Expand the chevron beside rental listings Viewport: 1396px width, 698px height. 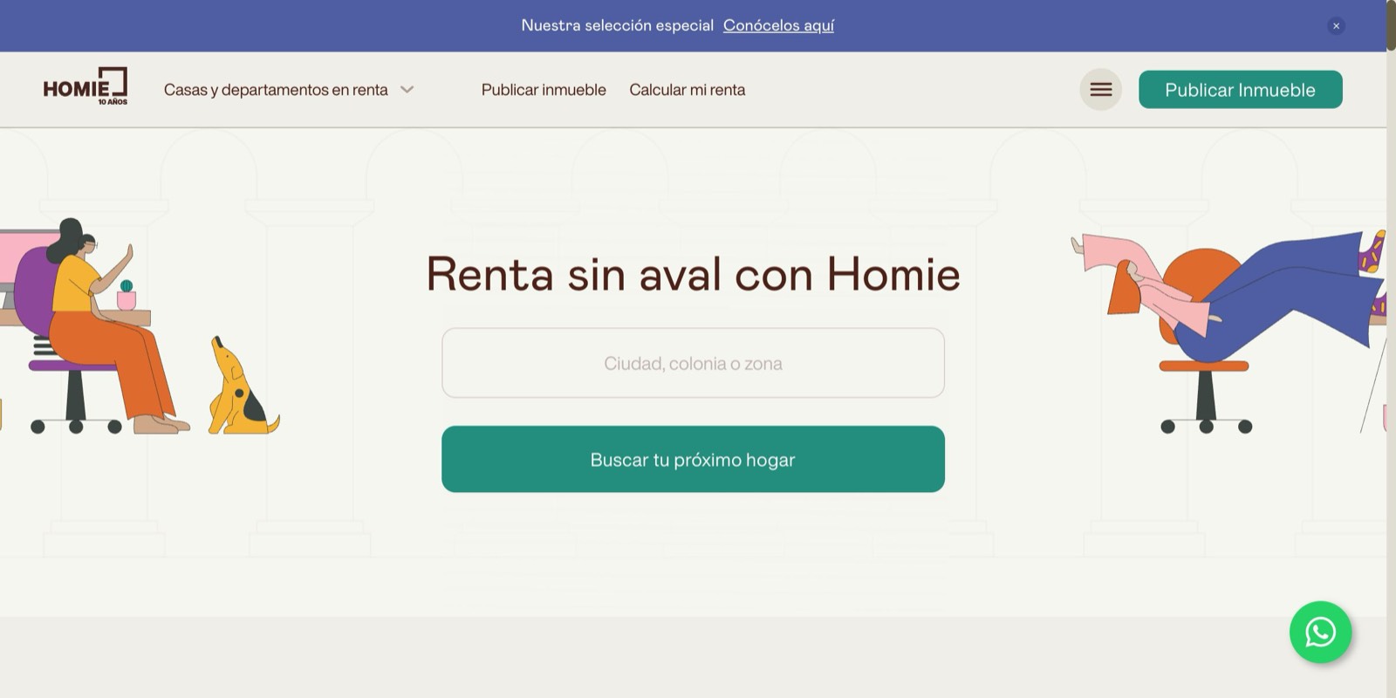(x=407, y=90)
